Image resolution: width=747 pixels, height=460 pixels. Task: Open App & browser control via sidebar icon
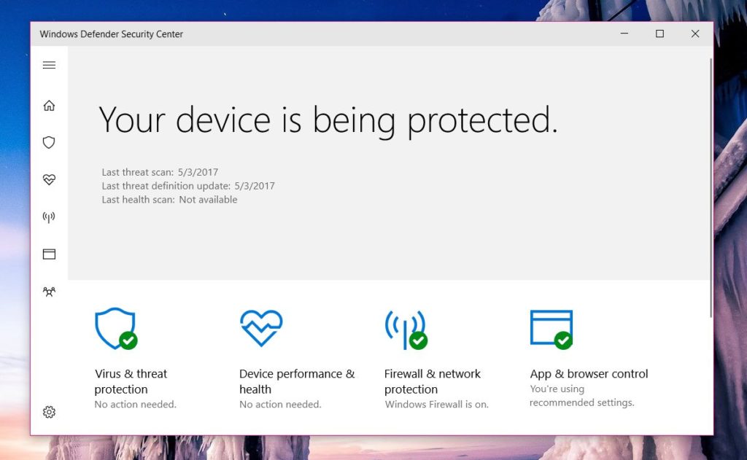pos(49,254)
